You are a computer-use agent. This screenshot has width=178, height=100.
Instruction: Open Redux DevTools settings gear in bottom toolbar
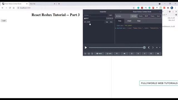[x=158, y=54]
